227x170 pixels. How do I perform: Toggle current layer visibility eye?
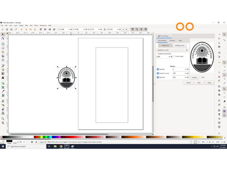click(32, 142)
